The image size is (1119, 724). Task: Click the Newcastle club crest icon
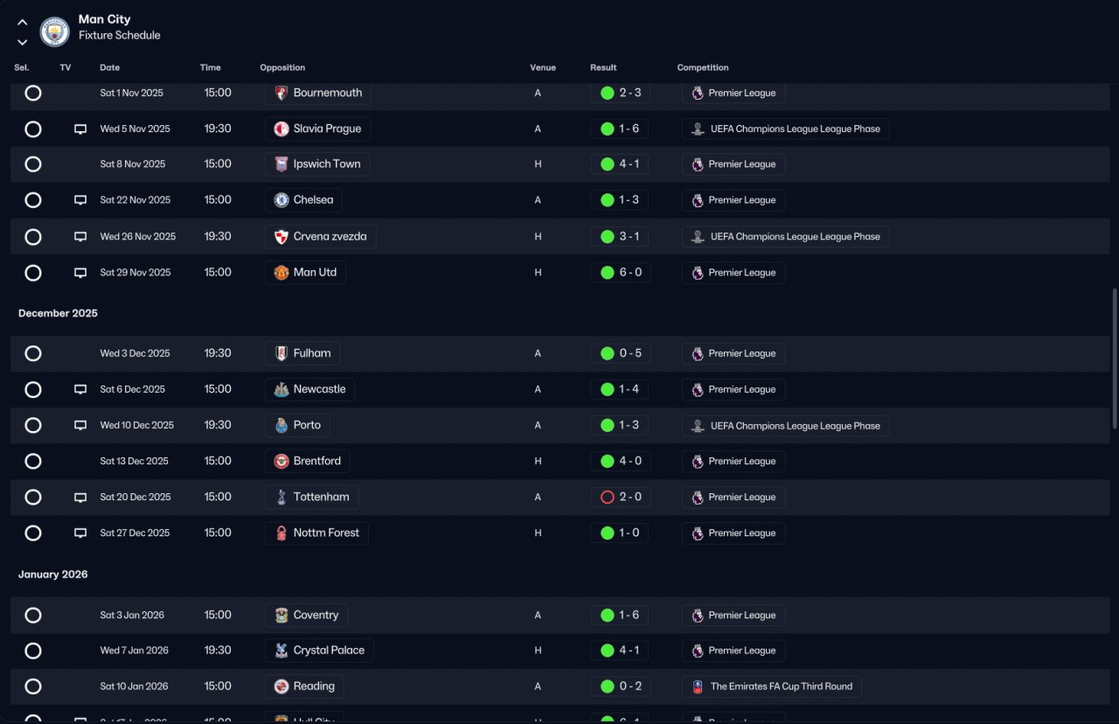[x=281, y=390]
